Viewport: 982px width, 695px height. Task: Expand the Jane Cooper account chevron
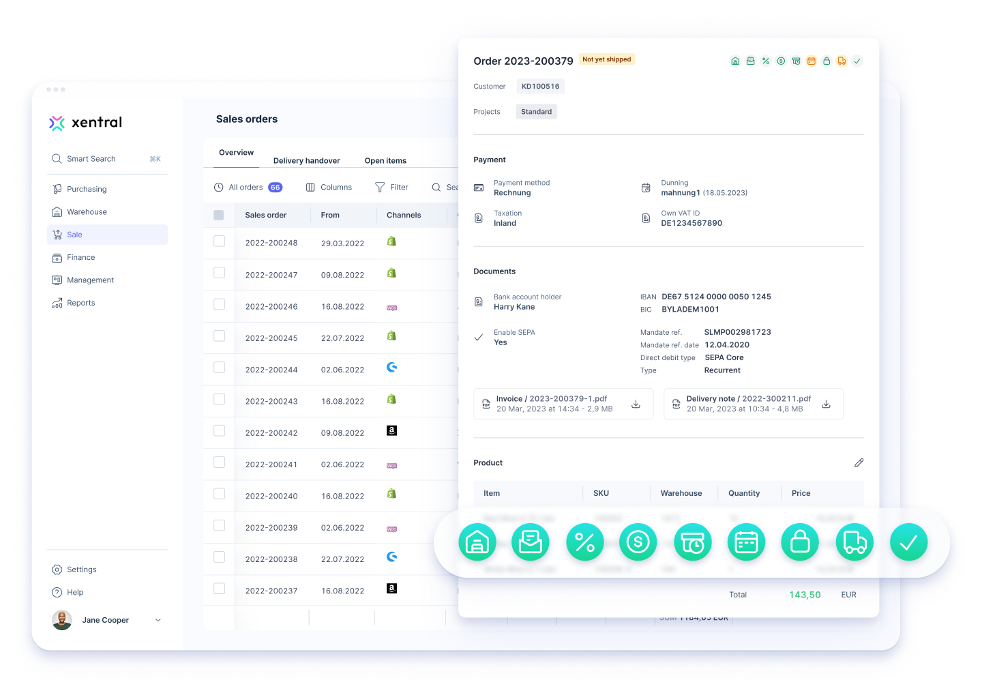click(158, 620)
